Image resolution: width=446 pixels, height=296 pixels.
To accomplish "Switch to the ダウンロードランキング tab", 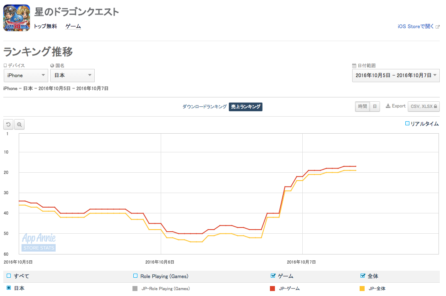I will tap(204, 107).
